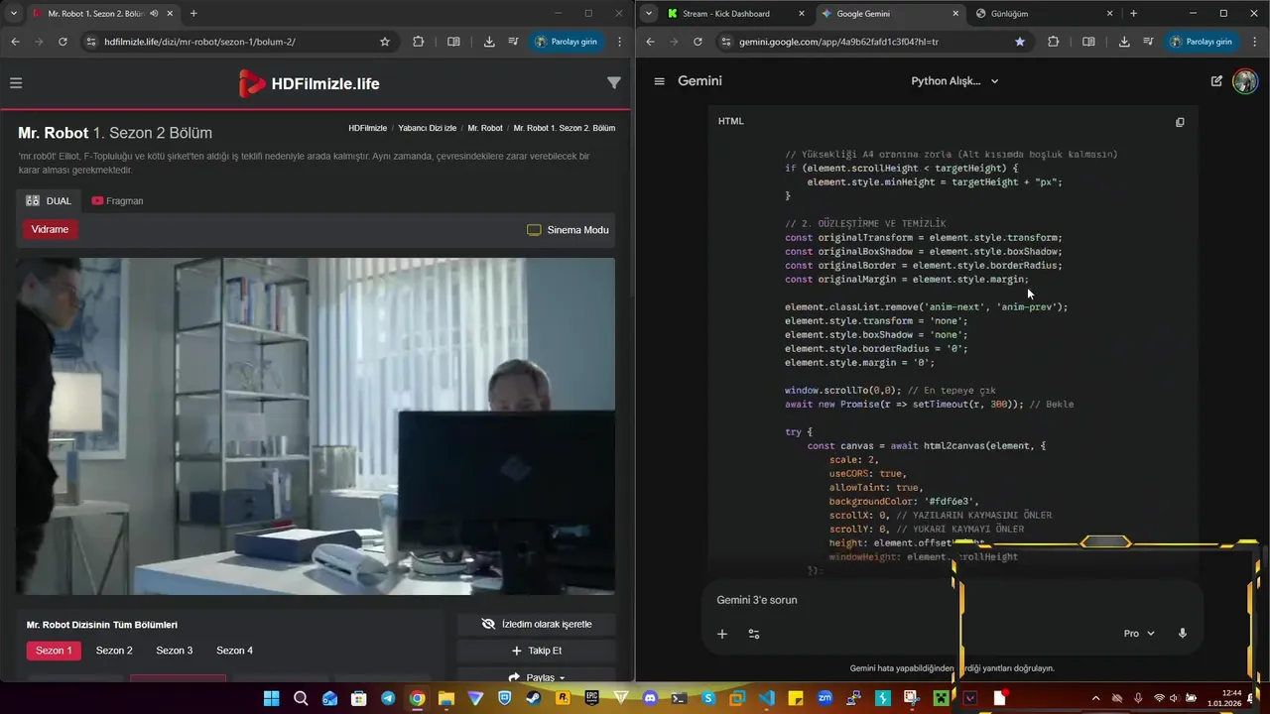
Task: Open the Gemini account avatar
Action: [x=1245, y=81]
